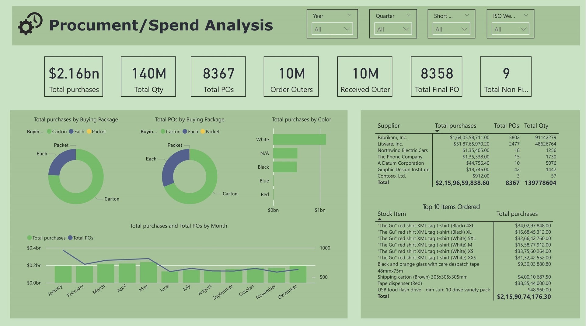This screenshot has height=326, width=586.
Task: Click the Each legend marker in POs donut
Action: point(185,132)
